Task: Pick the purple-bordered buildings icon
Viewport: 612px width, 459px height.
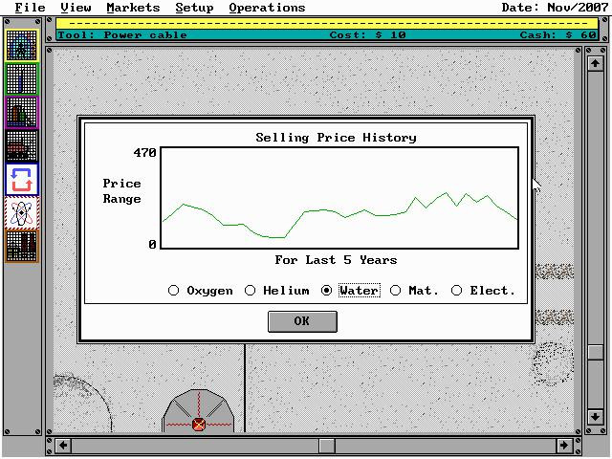Action: coord(21,113)
